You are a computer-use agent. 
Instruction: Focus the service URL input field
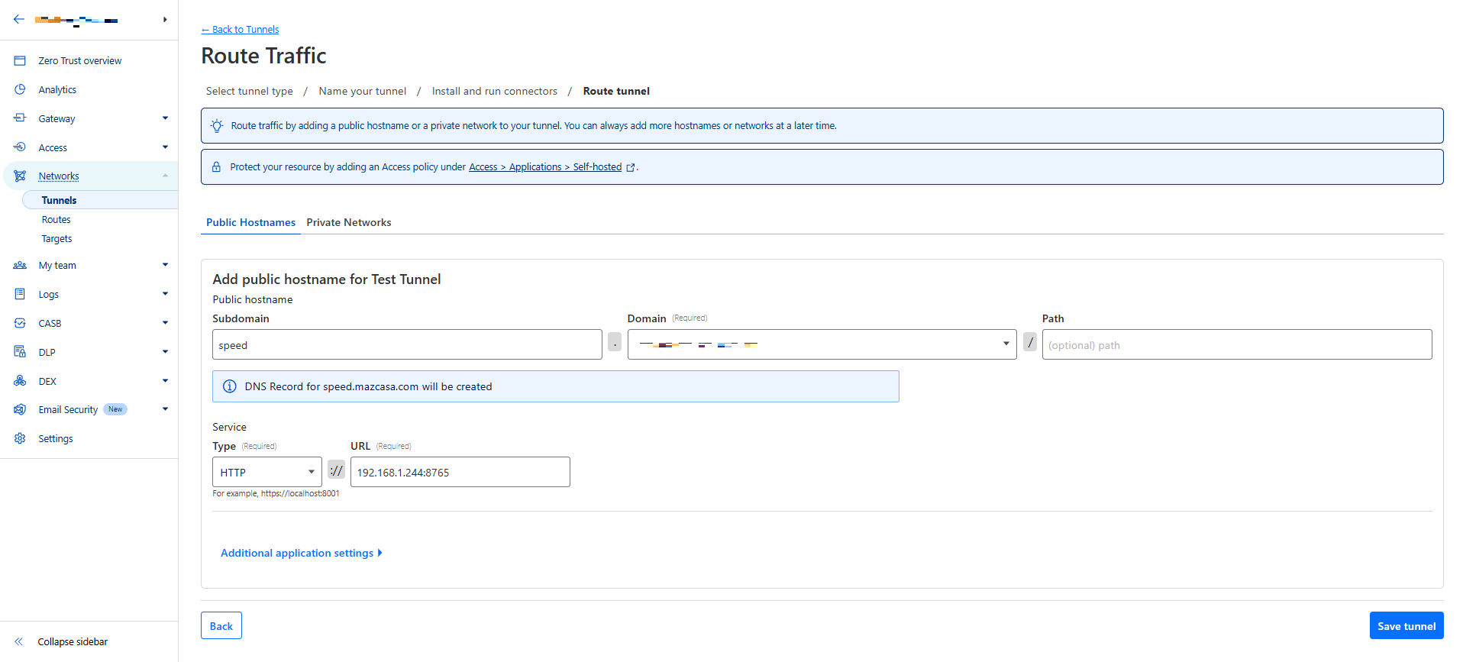click(x=460, y=472)
